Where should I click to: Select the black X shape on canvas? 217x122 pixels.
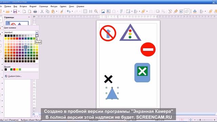(x=108, y=79)
